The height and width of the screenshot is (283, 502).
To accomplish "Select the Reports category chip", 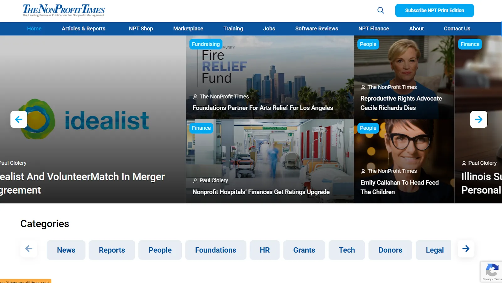I will pyautogui.click(x=112, y=250).
